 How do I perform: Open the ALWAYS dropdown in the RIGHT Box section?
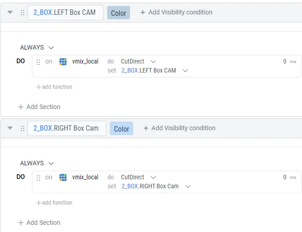(x=37, y=163)
